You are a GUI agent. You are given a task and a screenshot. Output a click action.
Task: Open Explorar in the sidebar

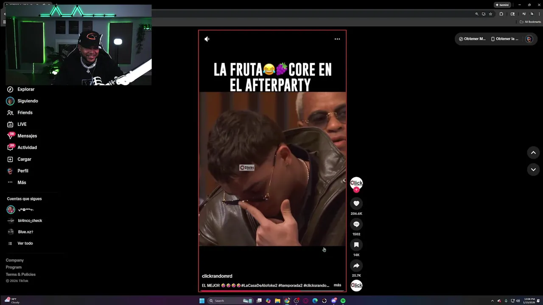pos(26,89)
